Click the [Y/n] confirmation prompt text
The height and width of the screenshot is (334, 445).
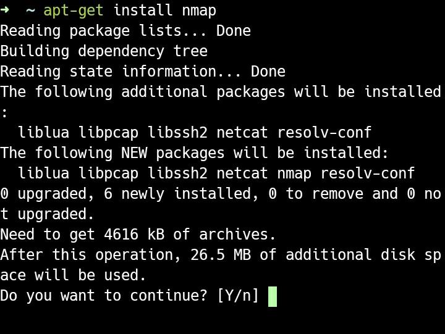pos(238,296)
